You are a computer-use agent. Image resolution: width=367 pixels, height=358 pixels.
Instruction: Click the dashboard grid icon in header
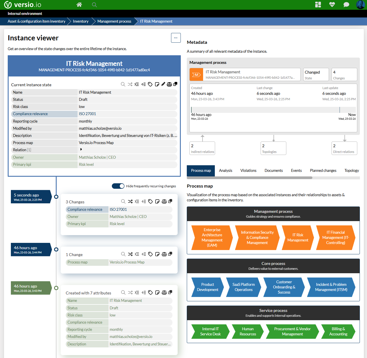[318, 5]
